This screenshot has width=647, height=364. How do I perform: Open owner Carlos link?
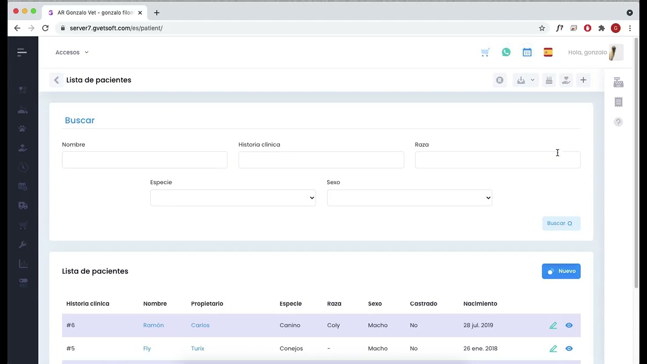(x=200, y=325)
